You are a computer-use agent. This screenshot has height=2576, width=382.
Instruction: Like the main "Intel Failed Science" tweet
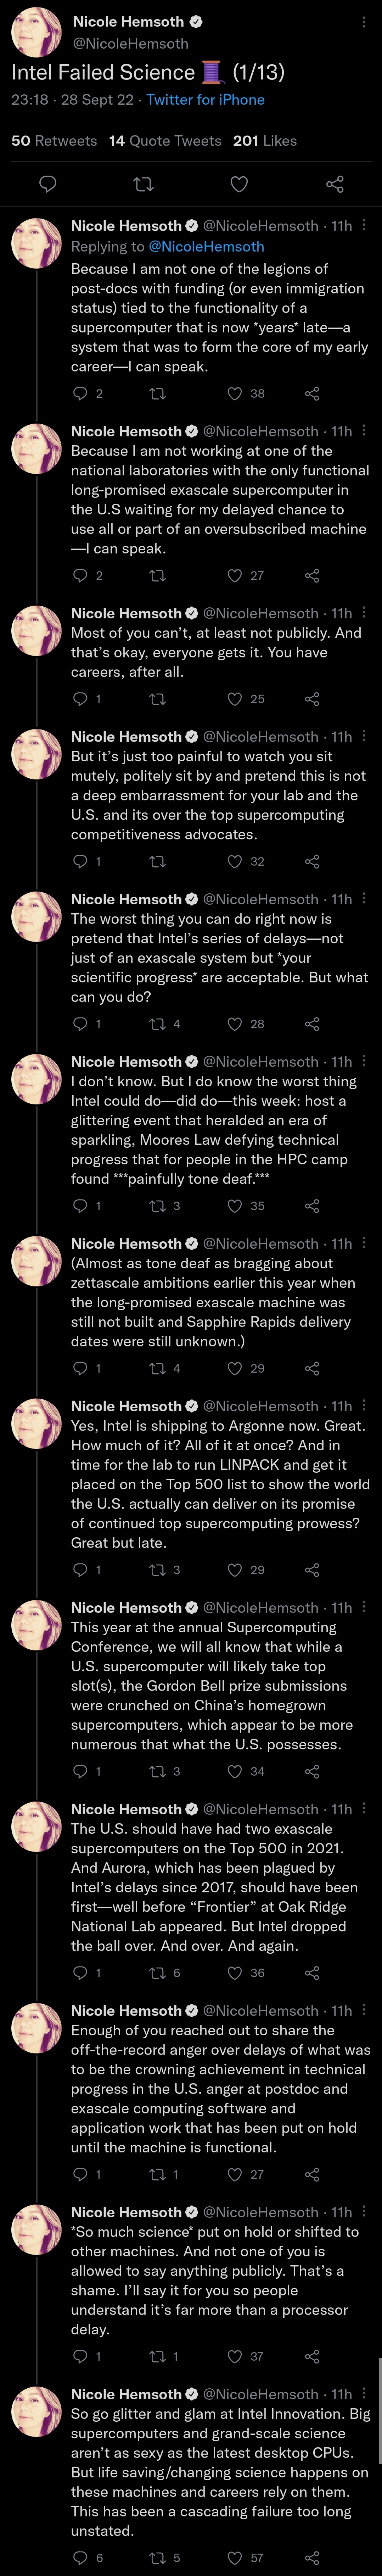[239, 184]
